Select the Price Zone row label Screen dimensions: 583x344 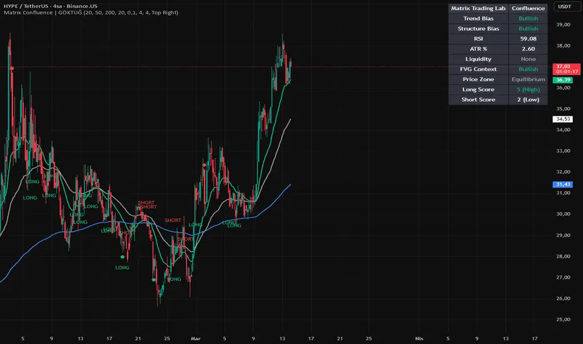tap(478, 79)
